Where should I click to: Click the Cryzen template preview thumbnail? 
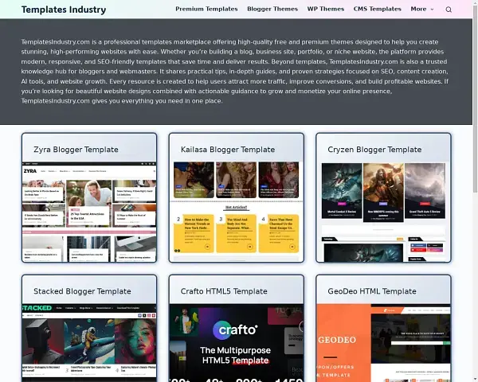(383, 212)
